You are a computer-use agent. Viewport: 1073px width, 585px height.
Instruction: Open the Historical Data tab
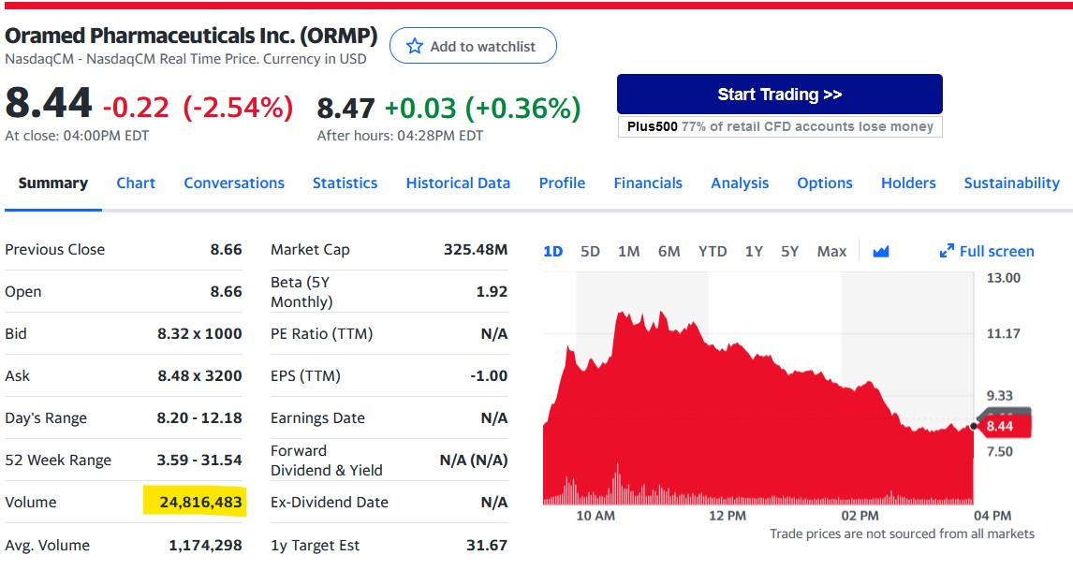click(458, 183)
